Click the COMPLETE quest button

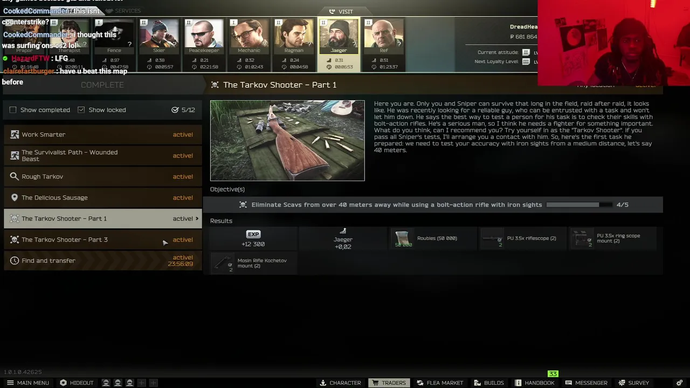click(x=102, y=85)
